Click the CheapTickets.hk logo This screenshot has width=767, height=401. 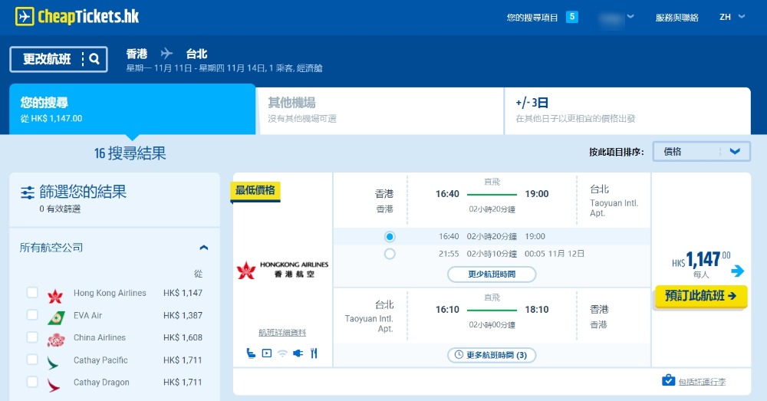click(77, 16)
